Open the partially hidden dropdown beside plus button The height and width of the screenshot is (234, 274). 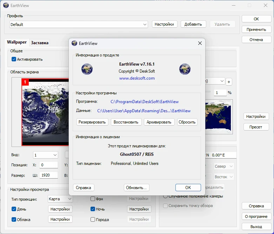215,81
